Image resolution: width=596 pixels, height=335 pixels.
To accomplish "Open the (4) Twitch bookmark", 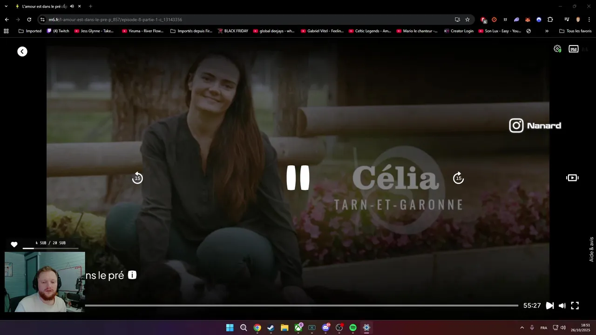I will point(58,31).
